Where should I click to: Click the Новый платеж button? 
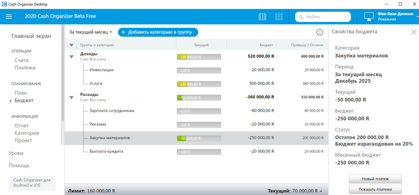point(375,179)
